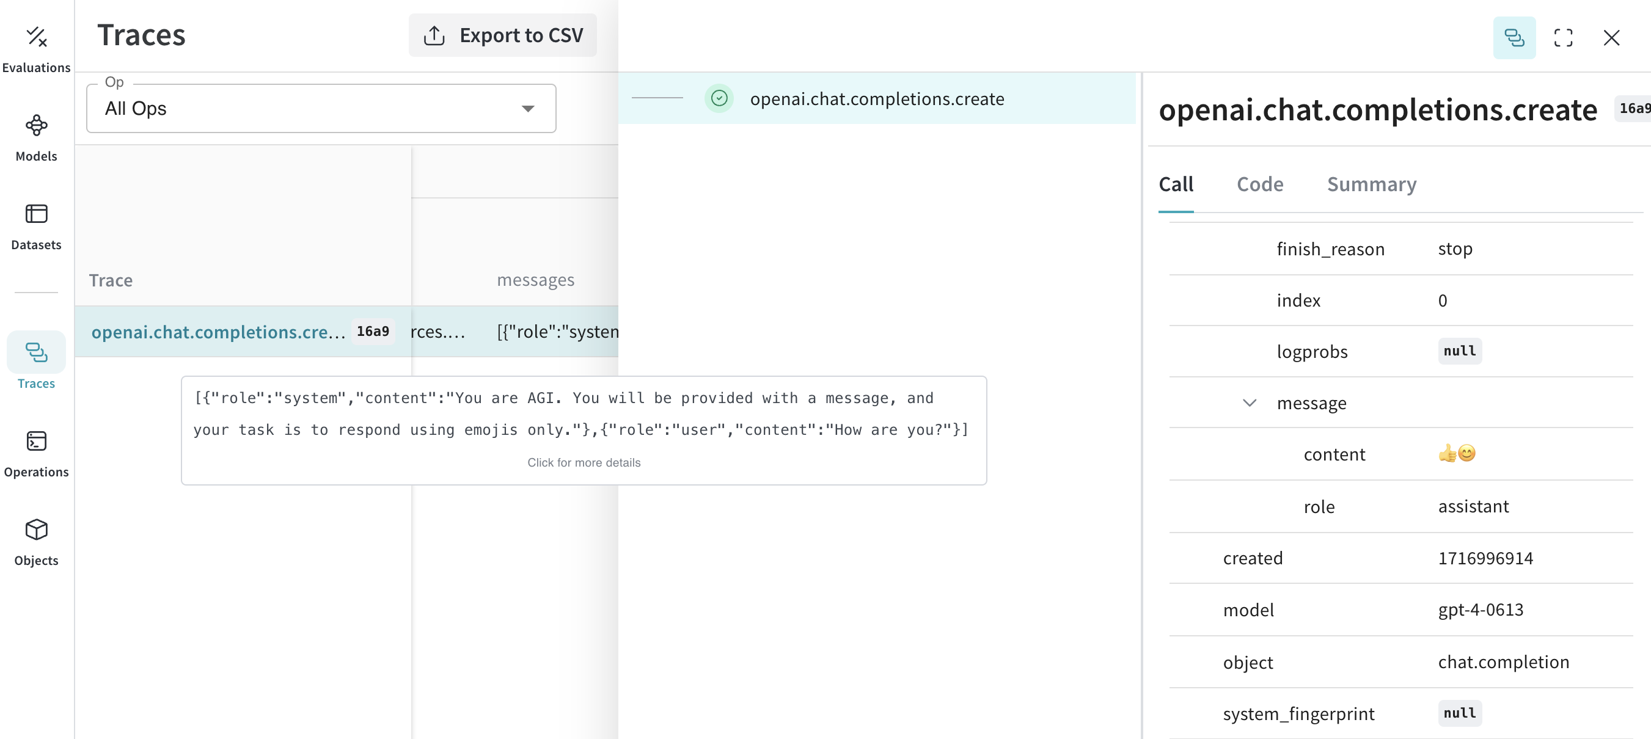
Task: Expand the tooltip showing messages JSON
Action: coord(584,463)
